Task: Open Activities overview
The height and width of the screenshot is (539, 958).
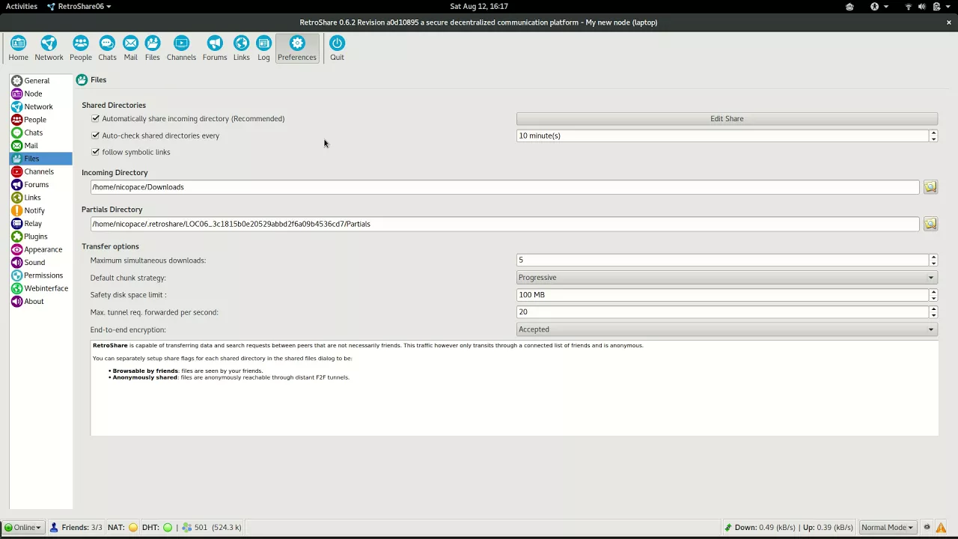Action: point(22,7)
